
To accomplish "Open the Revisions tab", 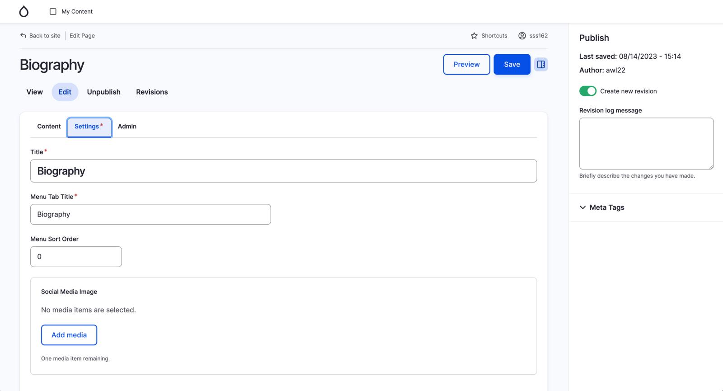I will 152,92.
